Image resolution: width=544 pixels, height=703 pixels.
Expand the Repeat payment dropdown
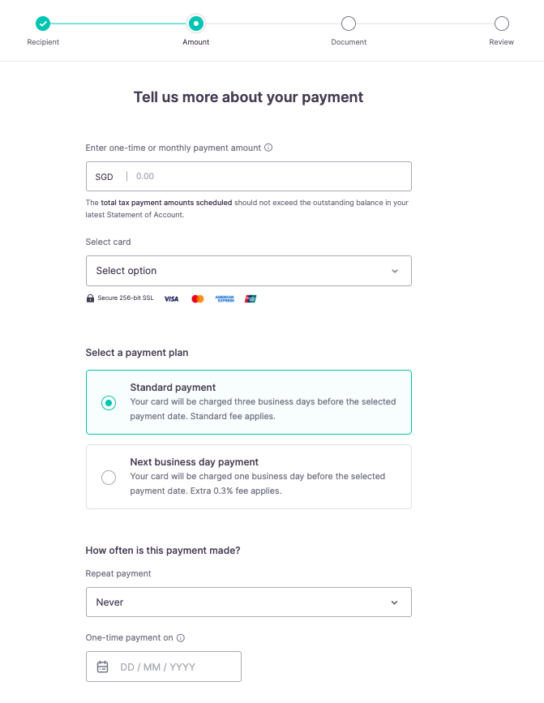coord(248,602)
